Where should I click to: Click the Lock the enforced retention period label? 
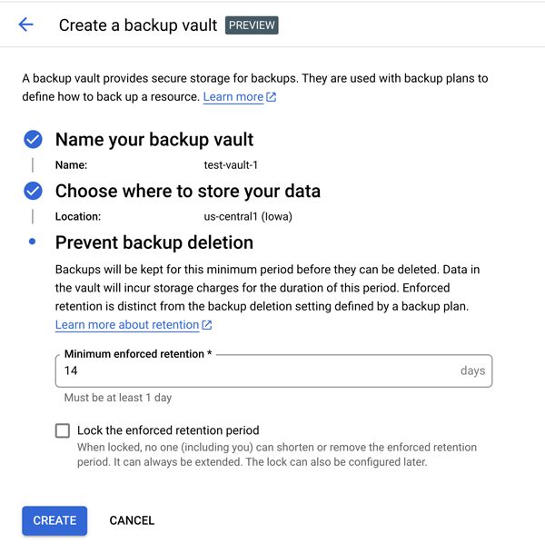coord(168,430)
